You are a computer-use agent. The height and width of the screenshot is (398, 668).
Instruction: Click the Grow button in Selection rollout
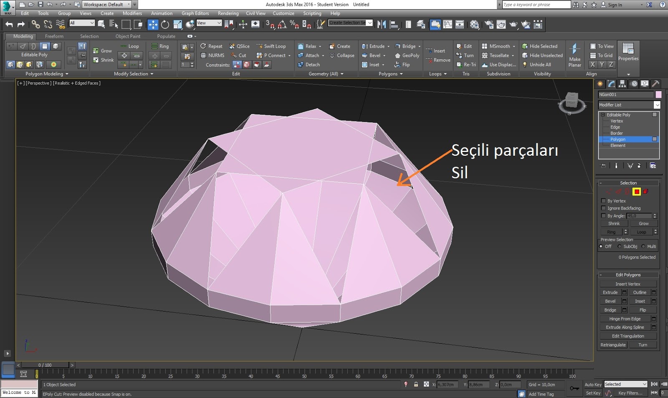644,223
